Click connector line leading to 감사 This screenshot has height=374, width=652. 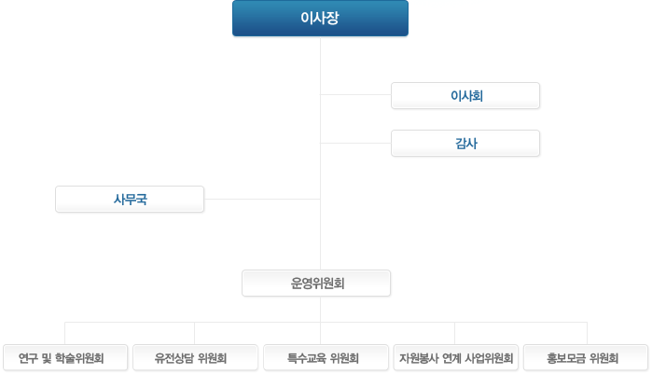(x=356, y=143)
